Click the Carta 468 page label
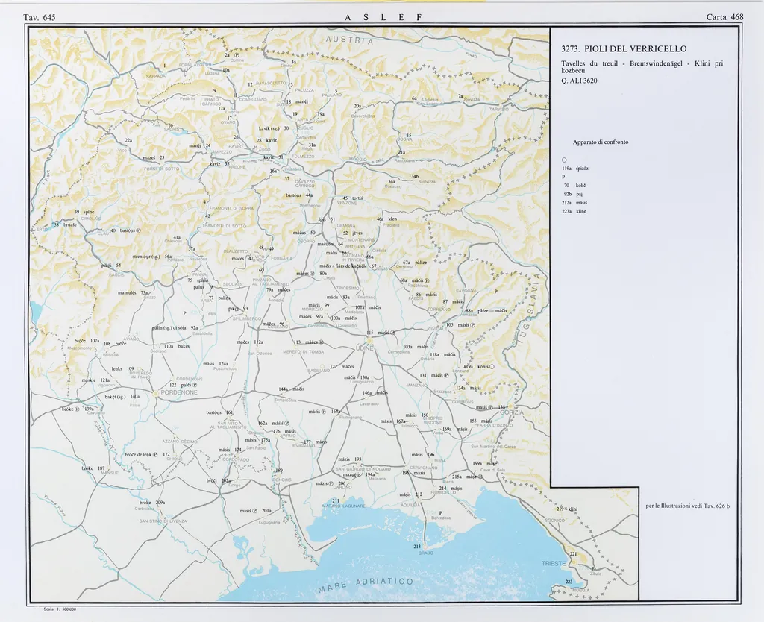The height and width of the screenshot is (622, 764). coord(724,16)
